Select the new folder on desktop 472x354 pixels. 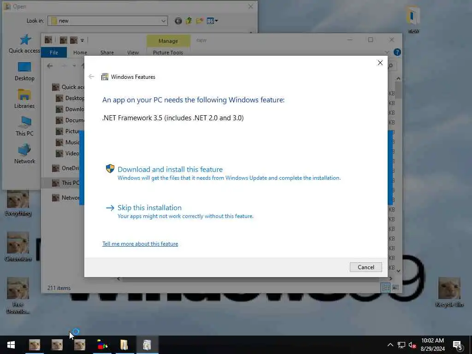413,18
